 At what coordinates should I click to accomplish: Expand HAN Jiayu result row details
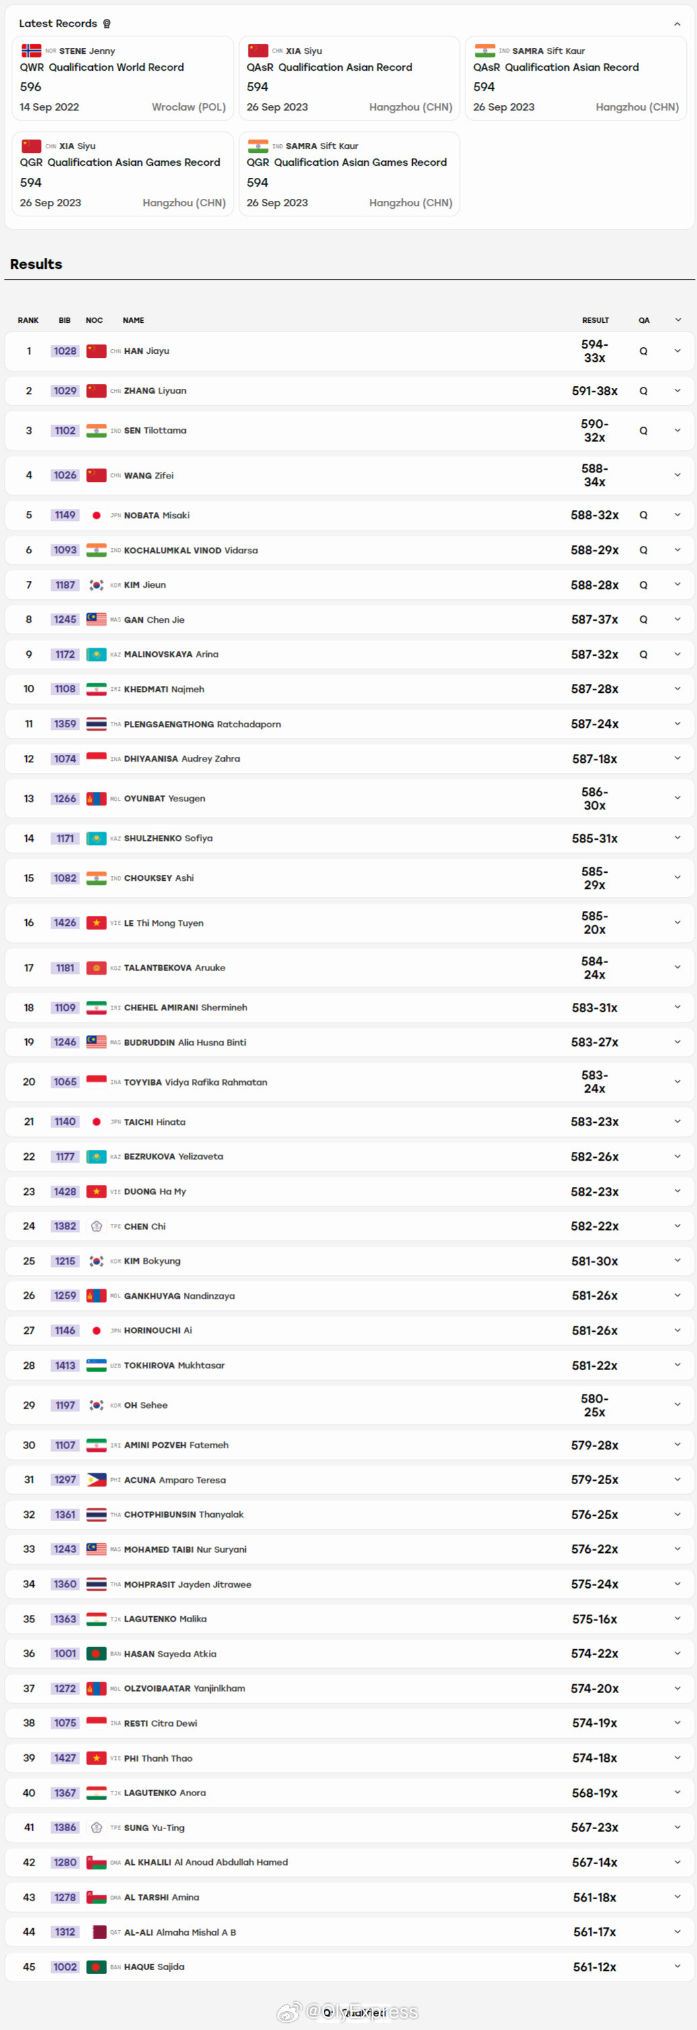point(677,351)
